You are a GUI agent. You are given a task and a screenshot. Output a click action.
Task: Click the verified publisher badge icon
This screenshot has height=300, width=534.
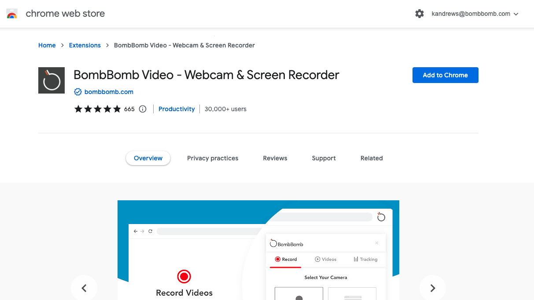(x=78, y=92)
